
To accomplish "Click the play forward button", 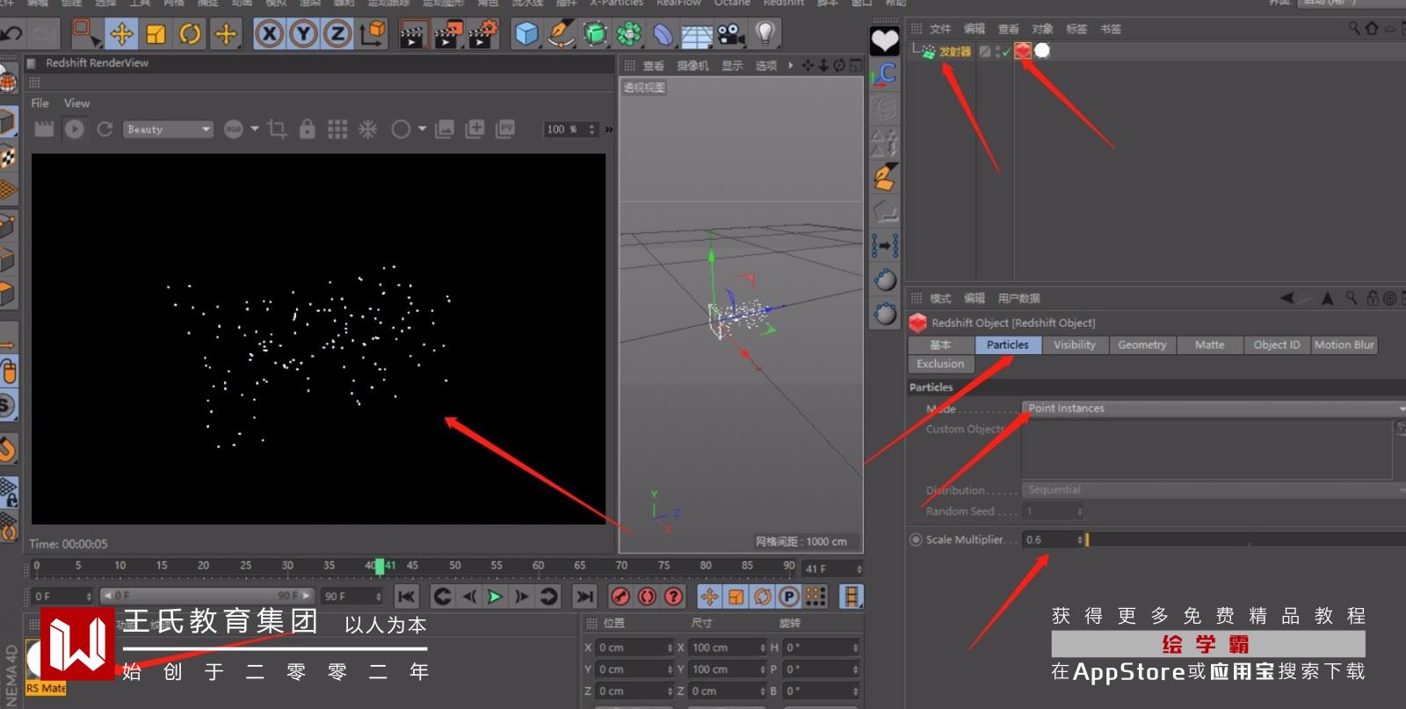I will [496, 597].
